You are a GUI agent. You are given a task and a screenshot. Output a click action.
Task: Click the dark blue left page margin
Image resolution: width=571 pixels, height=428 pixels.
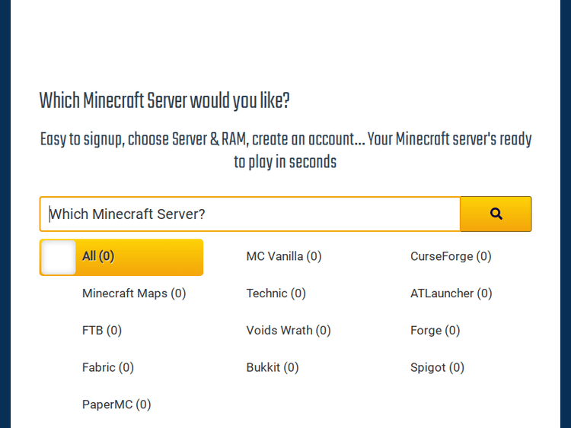tap(5, 213)
